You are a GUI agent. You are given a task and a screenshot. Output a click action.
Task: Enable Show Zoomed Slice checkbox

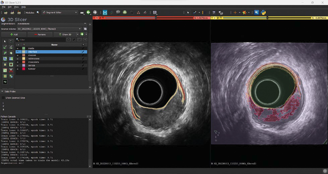click(x=3, y=98)
